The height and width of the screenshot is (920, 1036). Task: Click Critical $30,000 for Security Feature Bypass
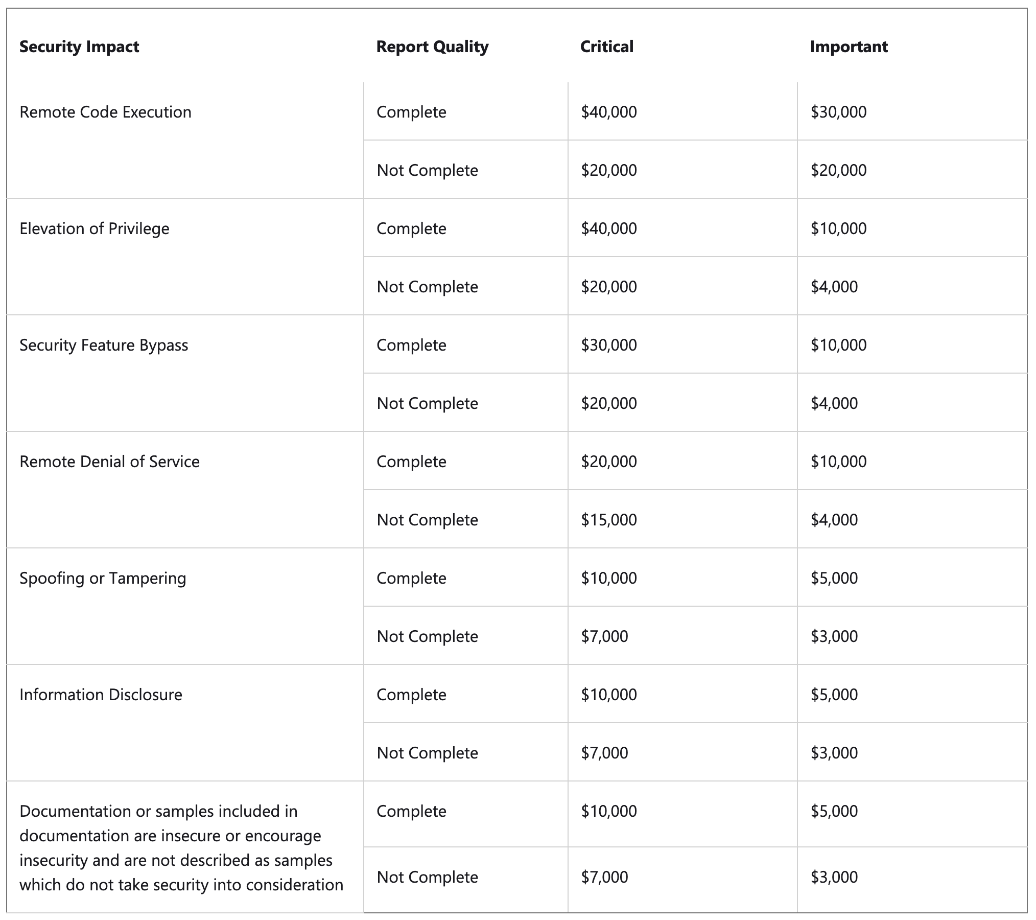[x=608, y=345]
